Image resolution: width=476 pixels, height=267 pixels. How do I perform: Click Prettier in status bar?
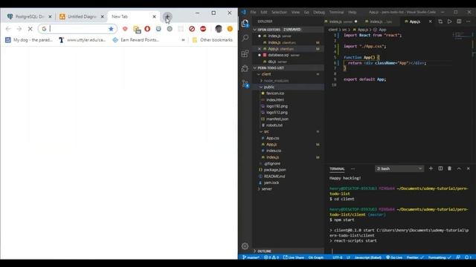415,257
